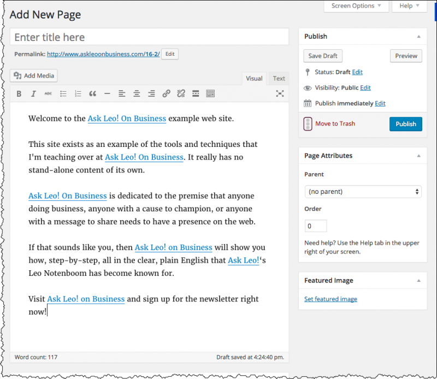The image size is (437, 379).
Task: Open the askleoonbusiness.com permalink URL
Action: click(x=103, y=54)
